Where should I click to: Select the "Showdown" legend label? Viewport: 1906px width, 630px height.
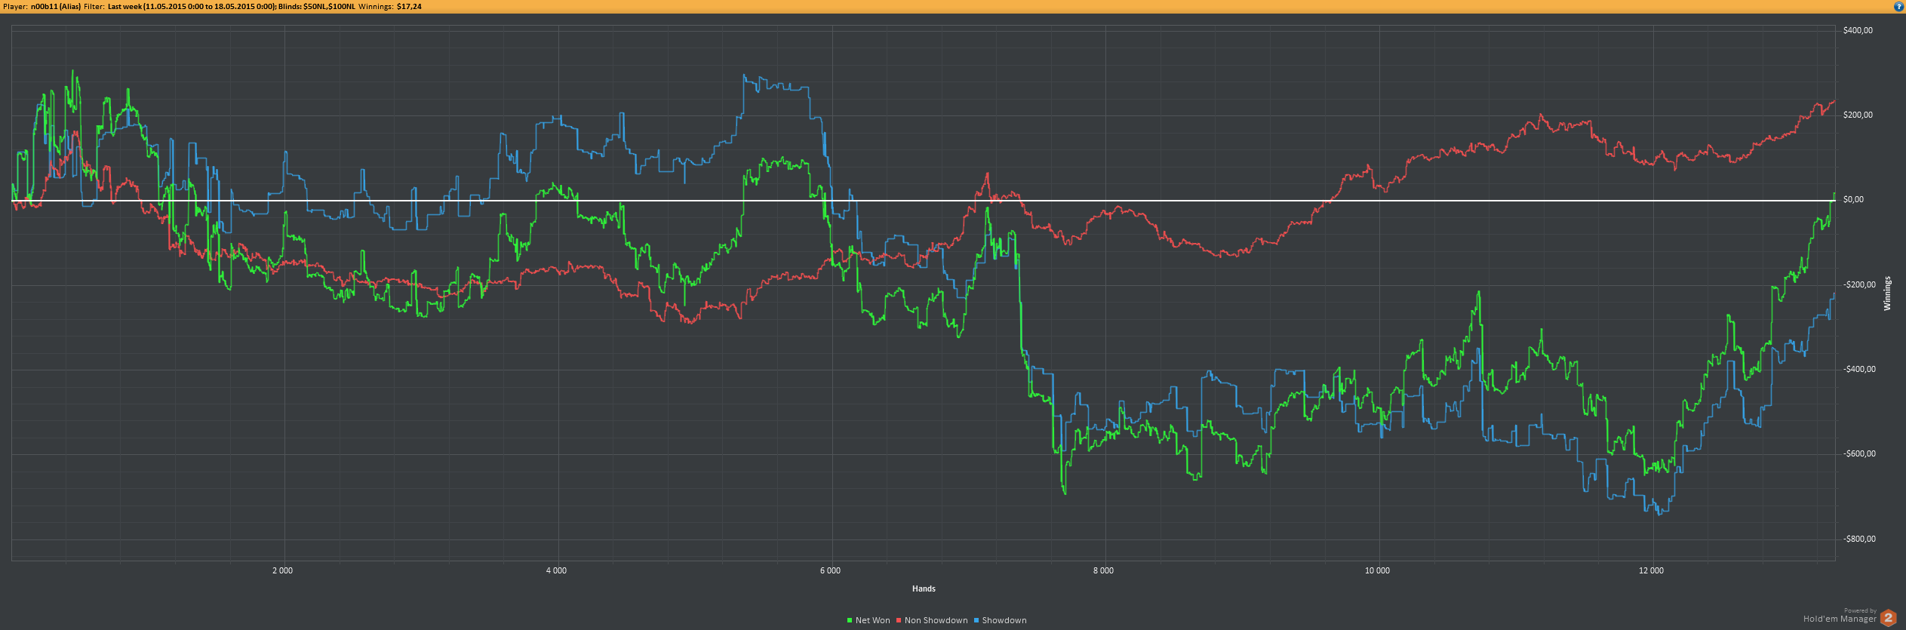(x=1004, y=621)
